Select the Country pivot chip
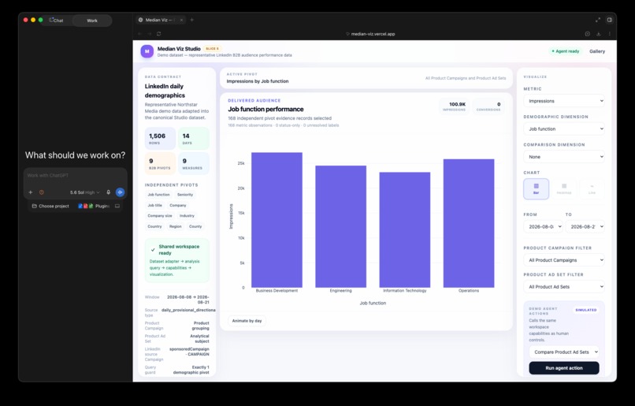This screenshot has width=635, height=406. 154,226
